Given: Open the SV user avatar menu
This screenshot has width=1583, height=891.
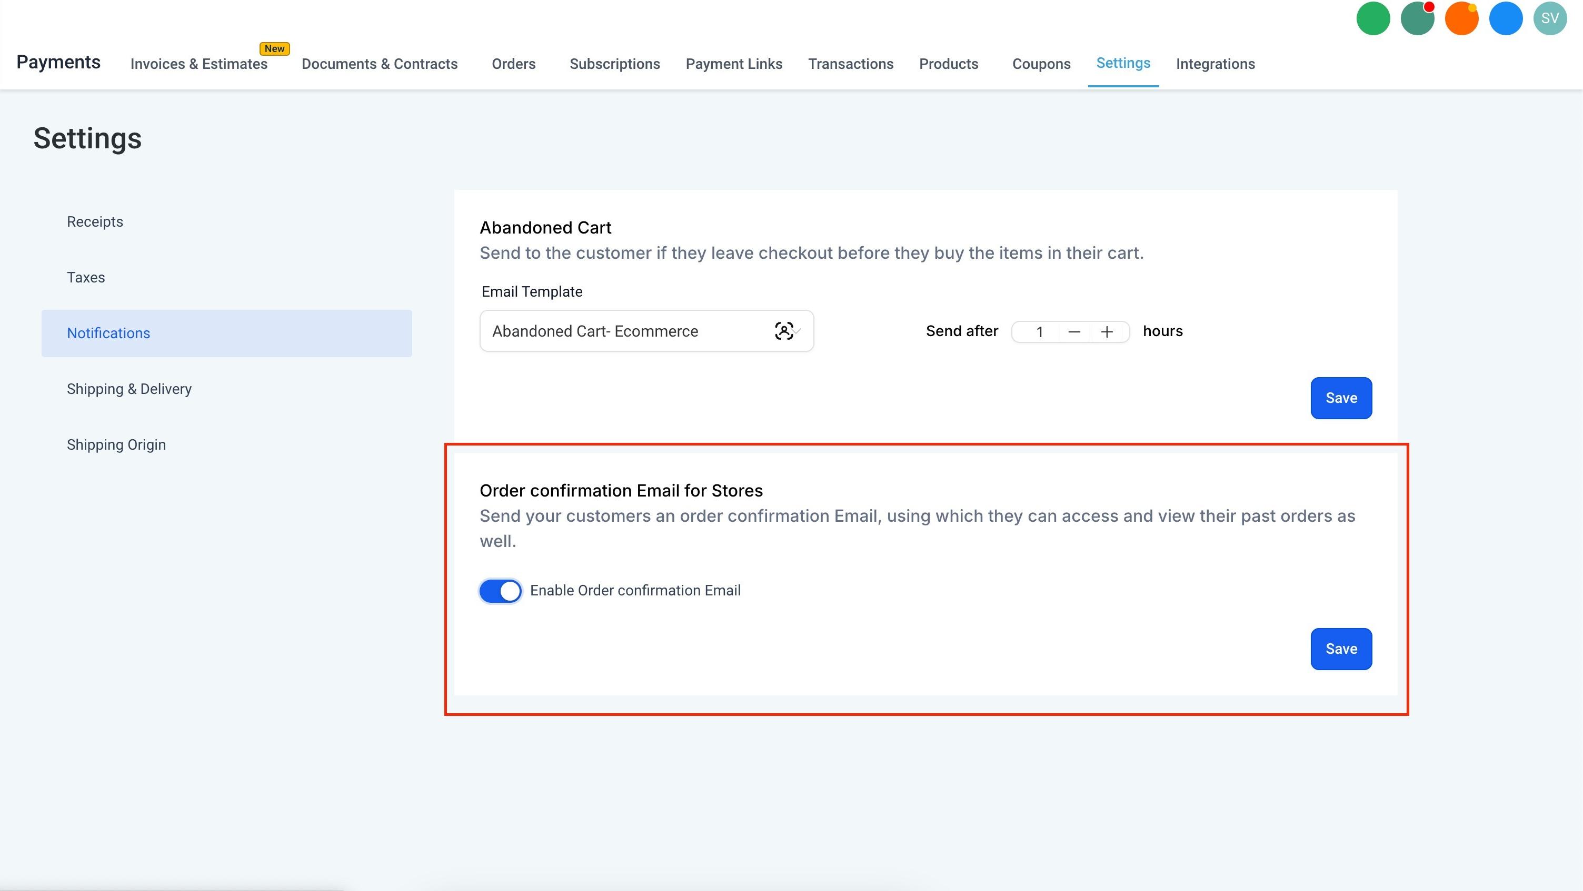Looking at the screenshot, I should coord(1550,18).
